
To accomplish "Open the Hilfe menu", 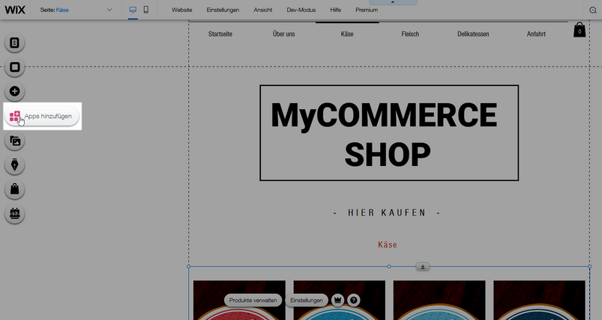I will click(x=336, y=10).
